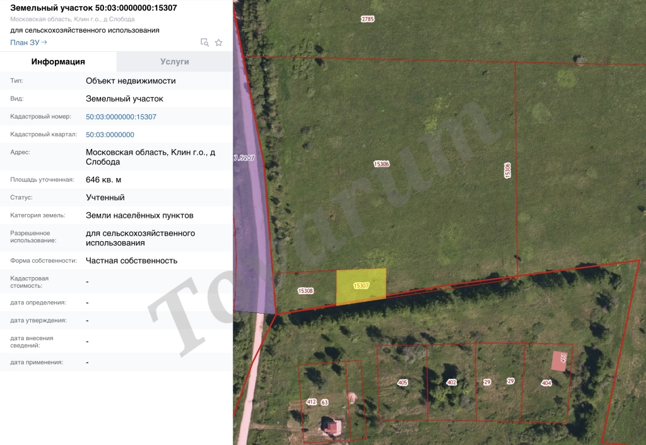The width and height of the screenshot is (646, 445).
Task: Click the zoom-to-parcel search icon
Action: coord(205,42)
